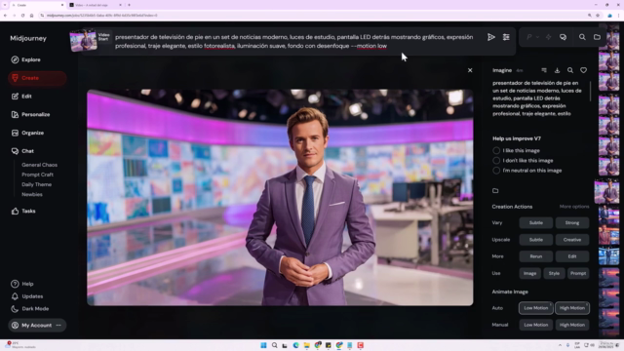Viewport: 624px width, 351px height.
Task: Expand My Account options ellipsis
Action: [58, 326]
